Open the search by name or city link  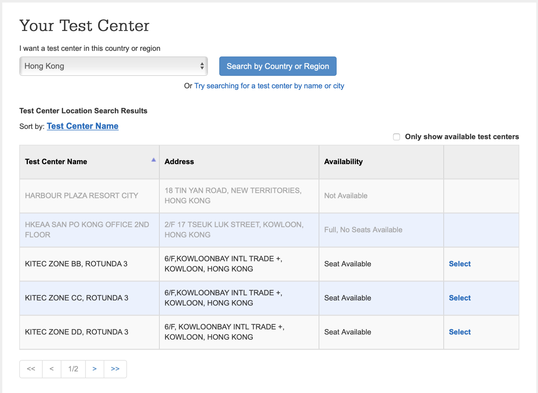269,86
